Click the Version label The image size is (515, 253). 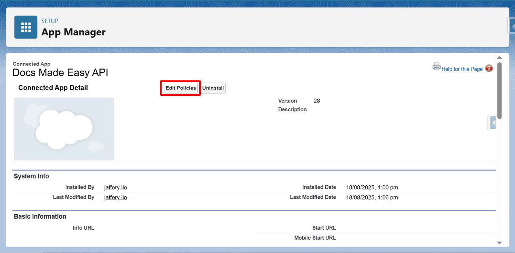click(288, 101)
